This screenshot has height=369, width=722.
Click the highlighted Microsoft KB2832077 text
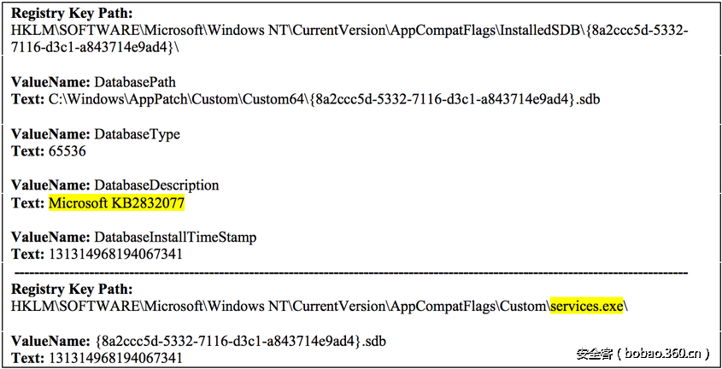click(116, 203)
